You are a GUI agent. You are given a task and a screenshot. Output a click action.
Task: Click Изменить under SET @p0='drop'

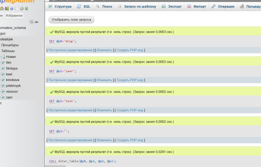[105, 50]
